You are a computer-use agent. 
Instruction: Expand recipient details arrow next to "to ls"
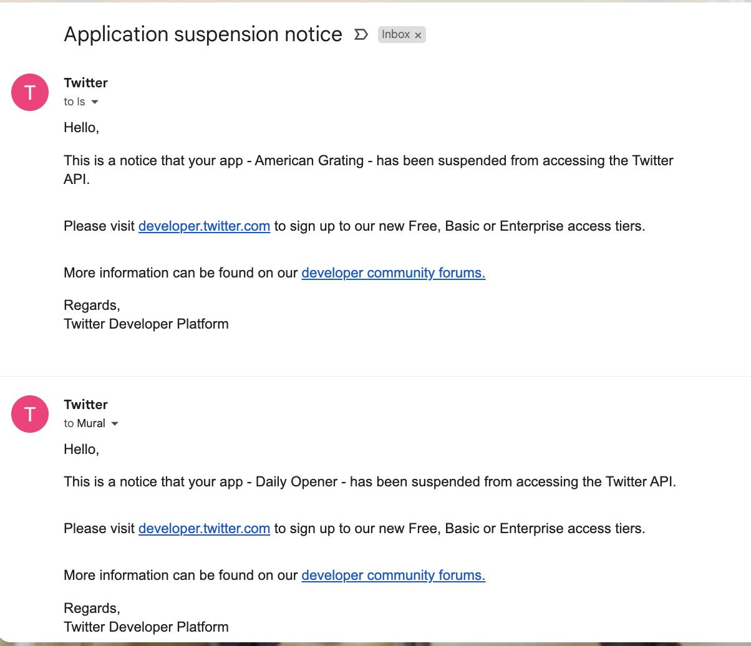coord(95,102)
